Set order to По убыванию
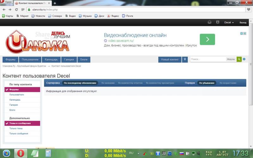 [x=207, y=83]
